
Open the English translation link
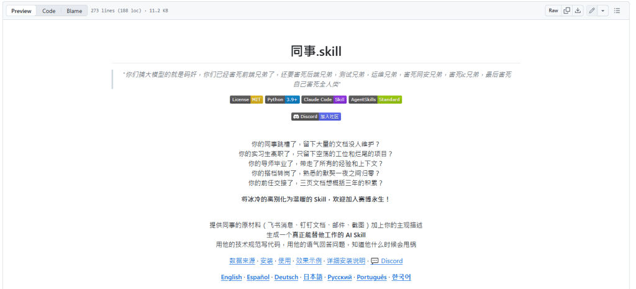[x=231, y=277]
